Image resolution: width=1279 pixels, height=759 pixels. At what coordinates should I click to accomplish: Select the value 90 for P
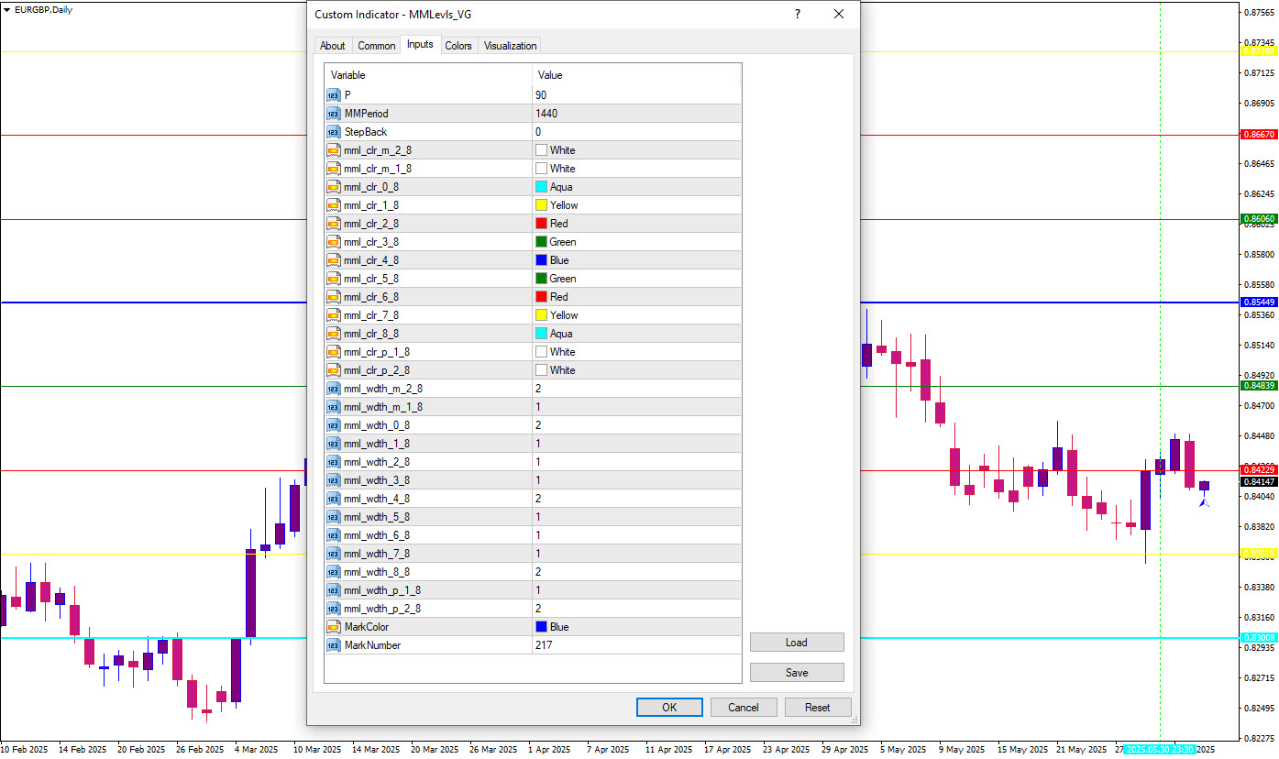[x=541, y=95]
